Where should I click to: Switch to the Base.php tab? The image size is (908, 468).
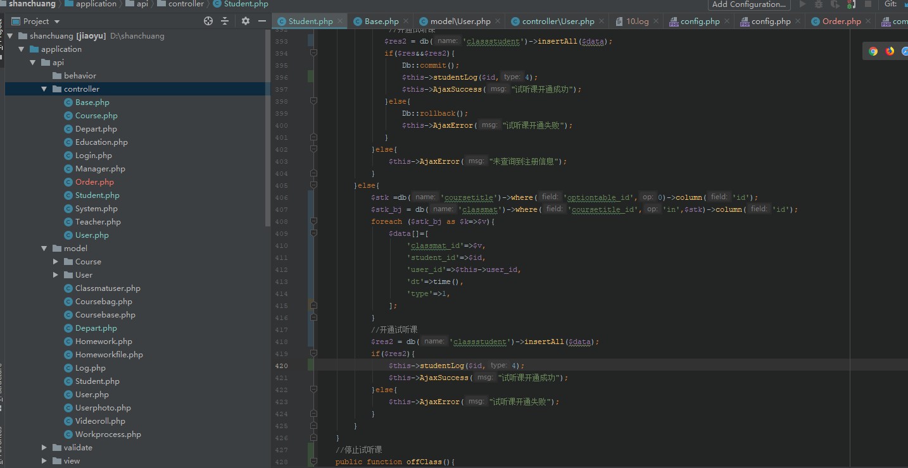(x=381, y=21)
